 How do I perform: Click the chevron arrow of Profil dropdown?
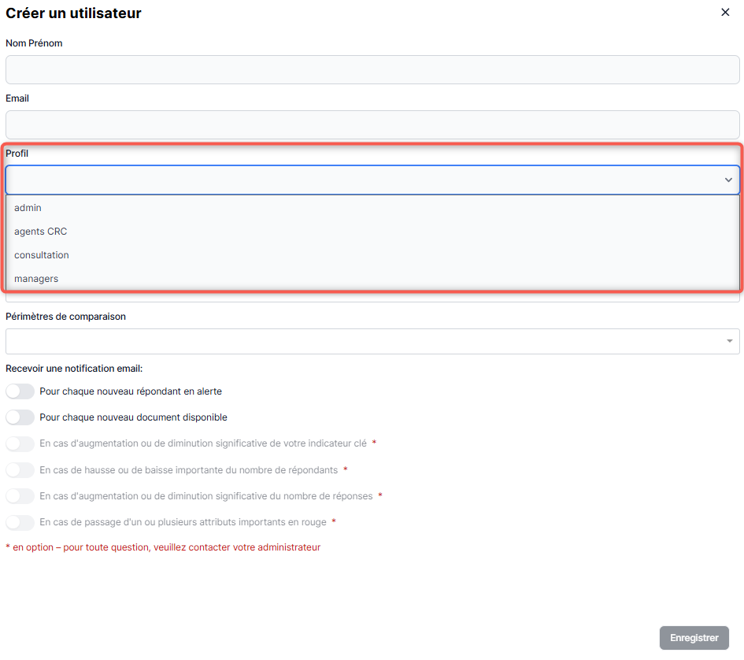pyautogui.click(x=728, y=180)
